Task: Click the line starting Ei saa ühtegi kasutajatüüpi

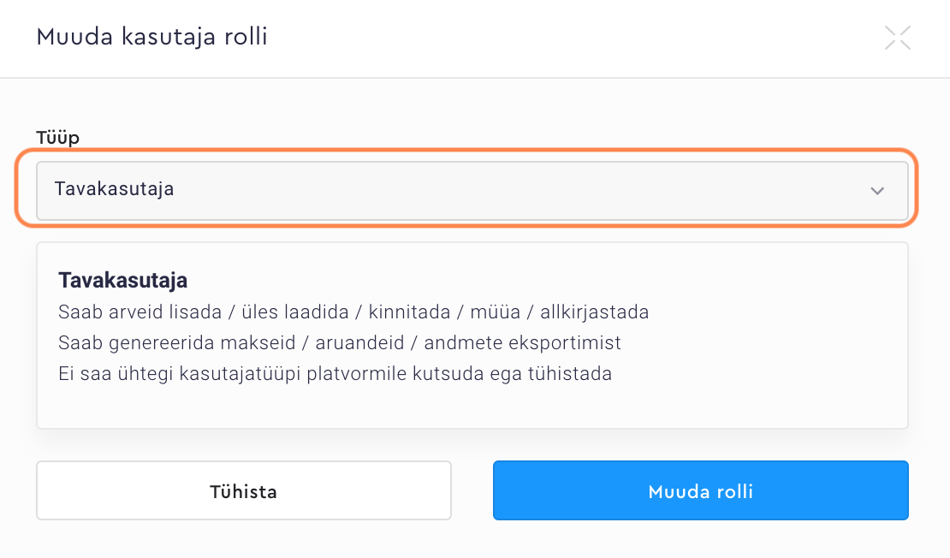Action: pyautogui.click(x=335, y=374)
